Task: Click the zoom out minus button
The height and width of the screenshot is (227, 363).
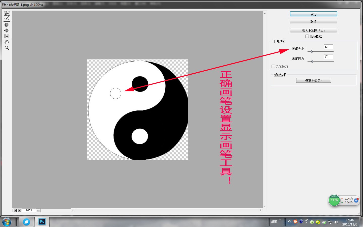Action: coord(15,210)
